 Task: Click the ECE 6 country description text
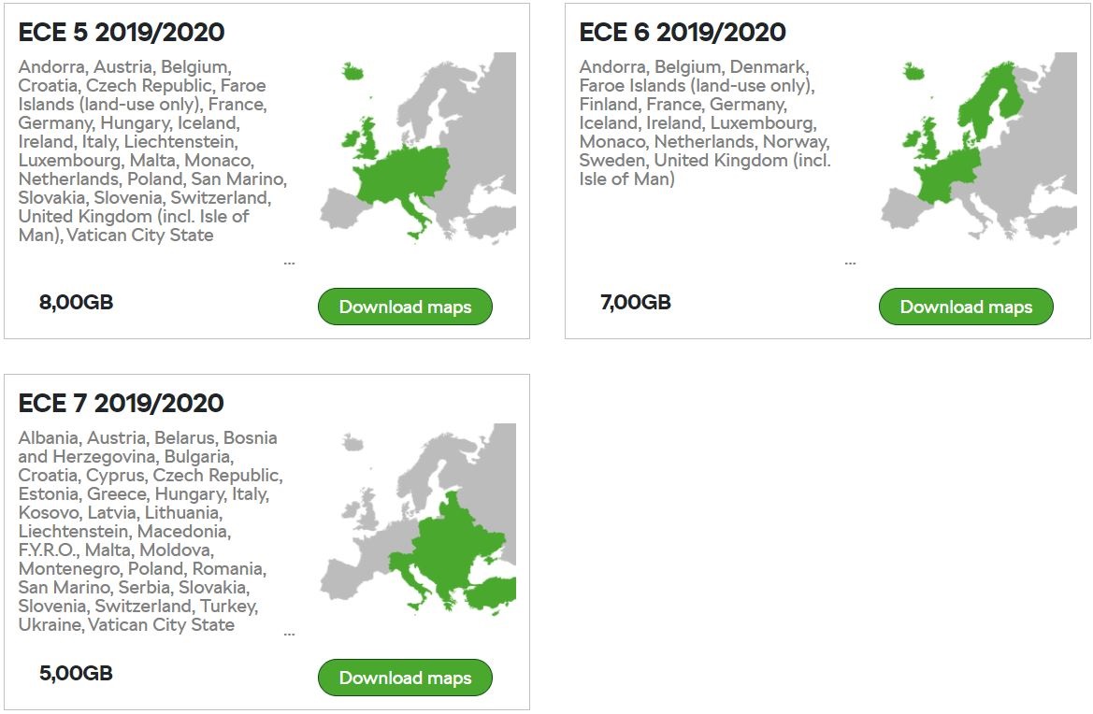(x=703, y=123)
